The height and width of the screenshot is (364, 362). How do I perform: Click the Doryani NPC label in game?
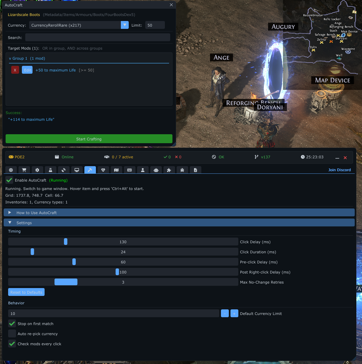pyautogui.click(x=270, y=107)
